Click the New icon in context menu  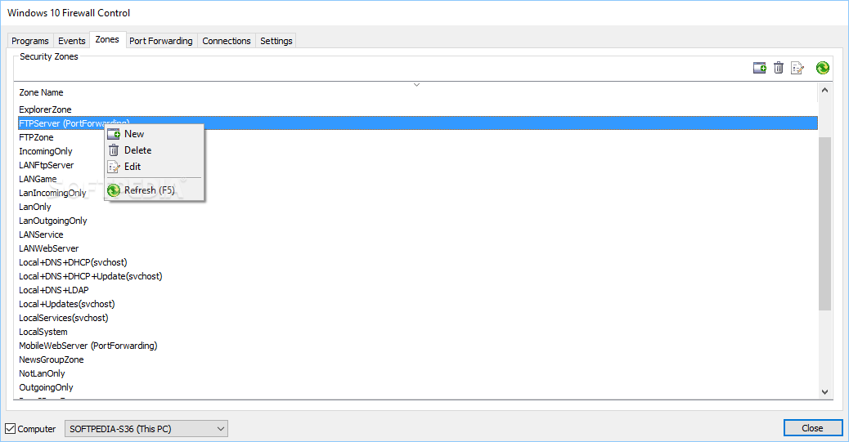coord(114,134)
